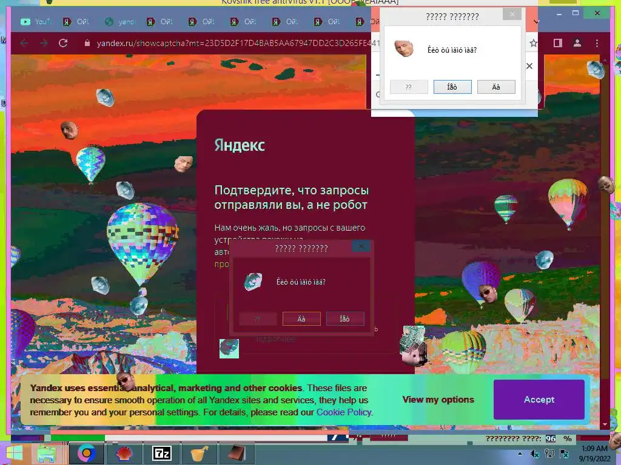Click the browser forward arrow
The image size is (621, 465).
coord(44,43)
